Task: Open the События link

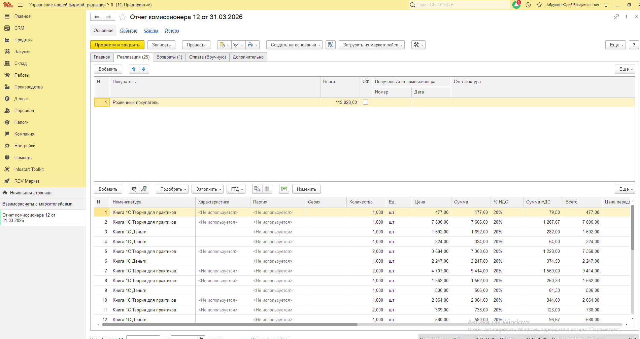Action: (129, 31)
